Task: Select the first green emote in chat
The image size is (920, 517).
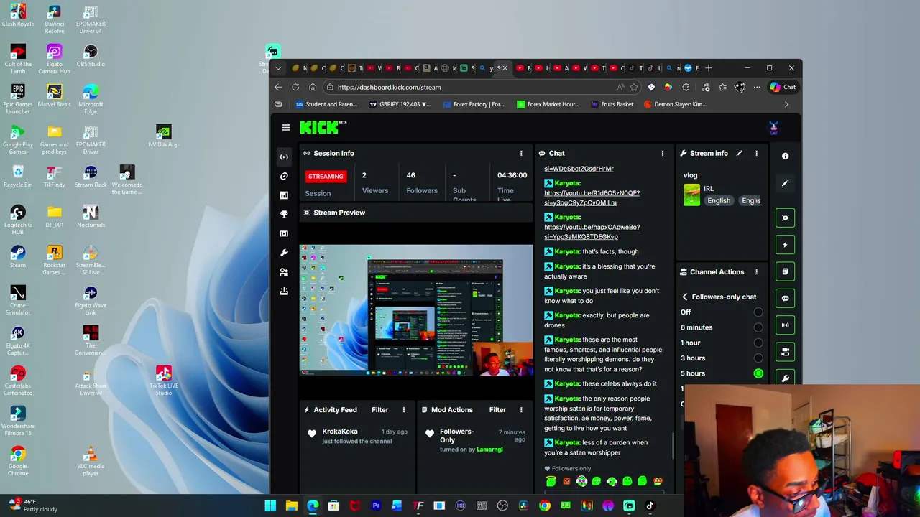Action: pyautogui.click(x=551, y=482)
